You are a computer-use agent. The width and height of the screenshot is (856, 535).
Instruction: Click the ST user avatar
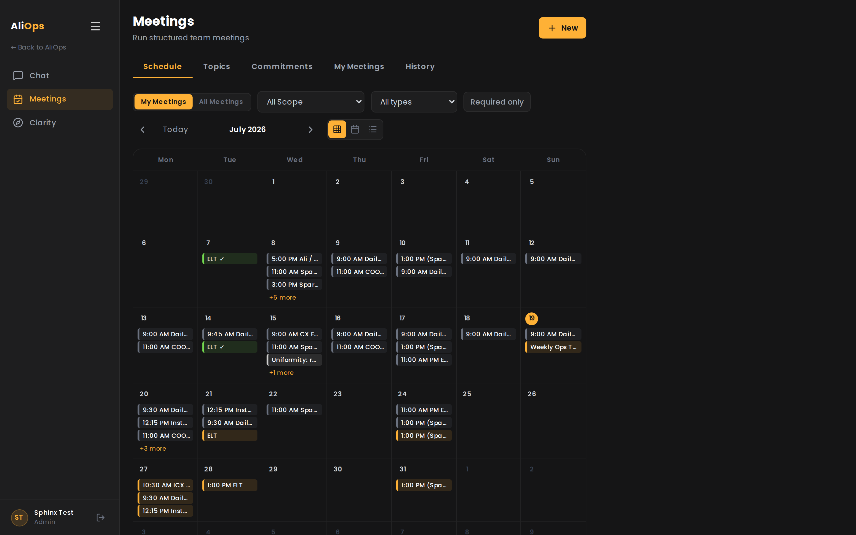(19, 518)
